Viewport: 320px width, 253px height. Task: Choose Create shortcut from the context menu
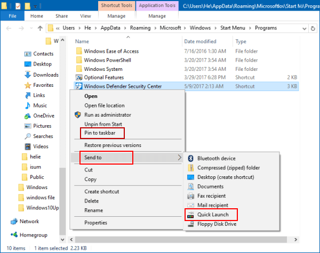coord(102,192)
